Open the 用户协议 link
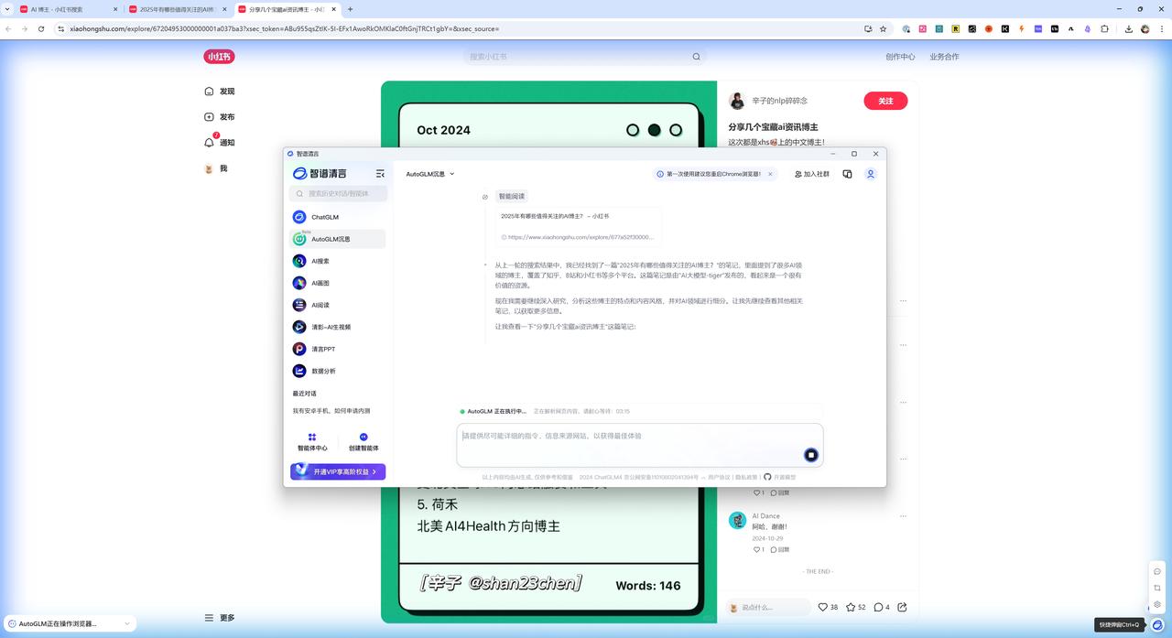 coord(720,477)
